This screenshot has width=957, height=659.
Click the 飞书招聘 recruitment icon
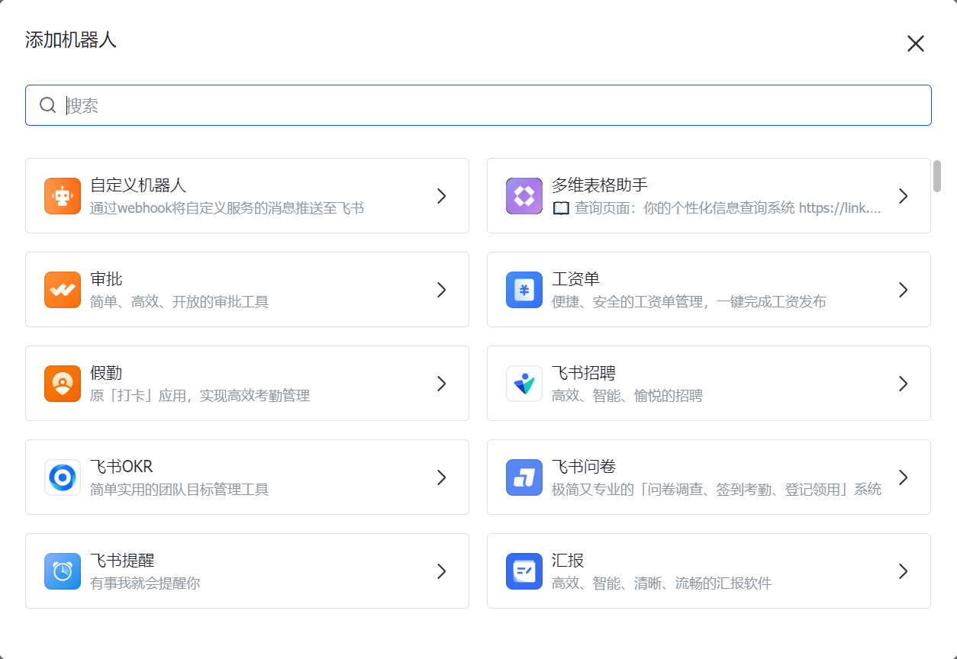(x=524, y=384)
